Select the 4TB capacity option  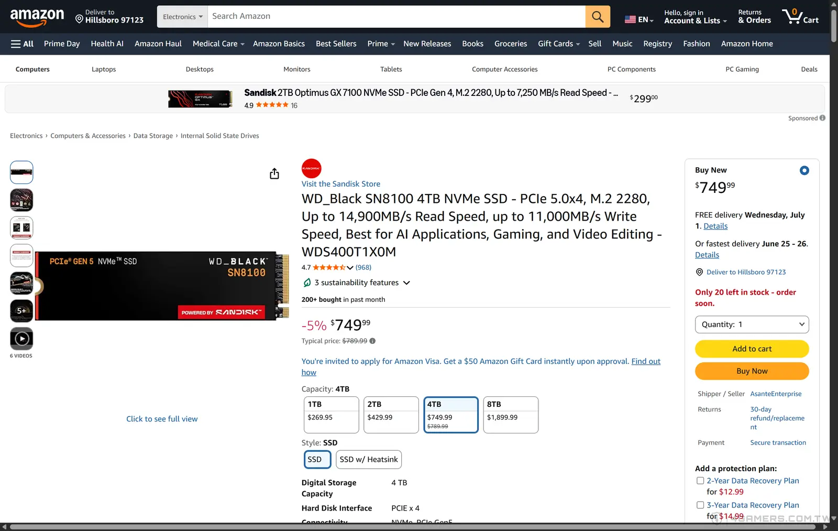(x=451, y=415)
